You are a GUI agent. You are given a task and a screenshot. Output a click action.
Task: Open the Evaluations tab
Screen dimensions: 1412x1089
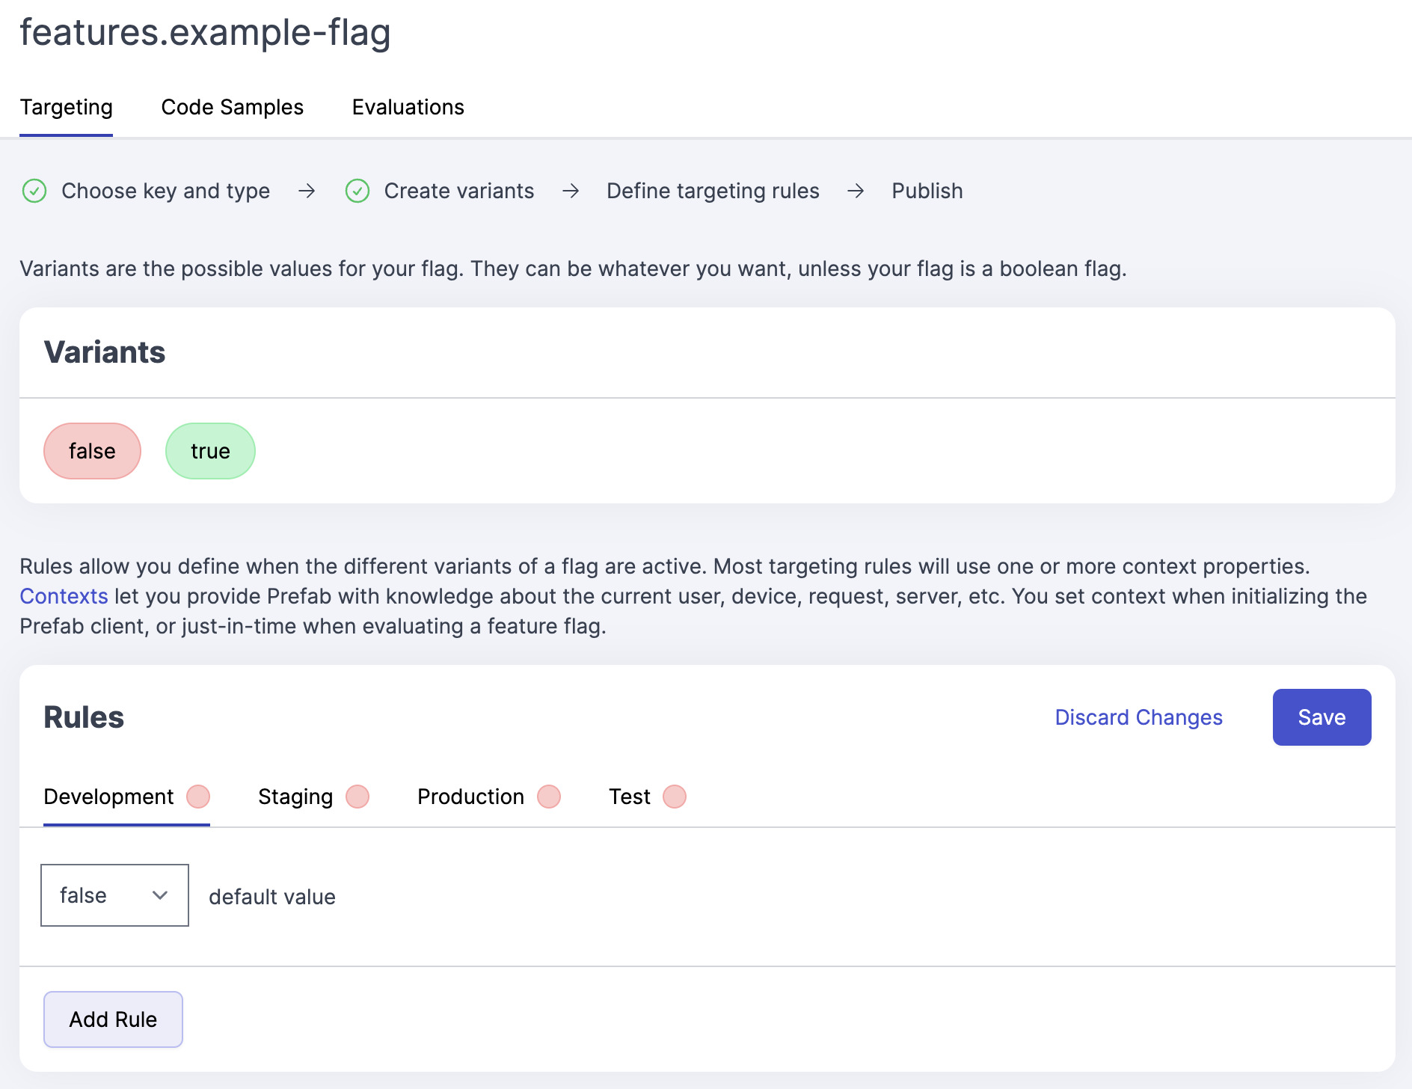pos(408,108)
